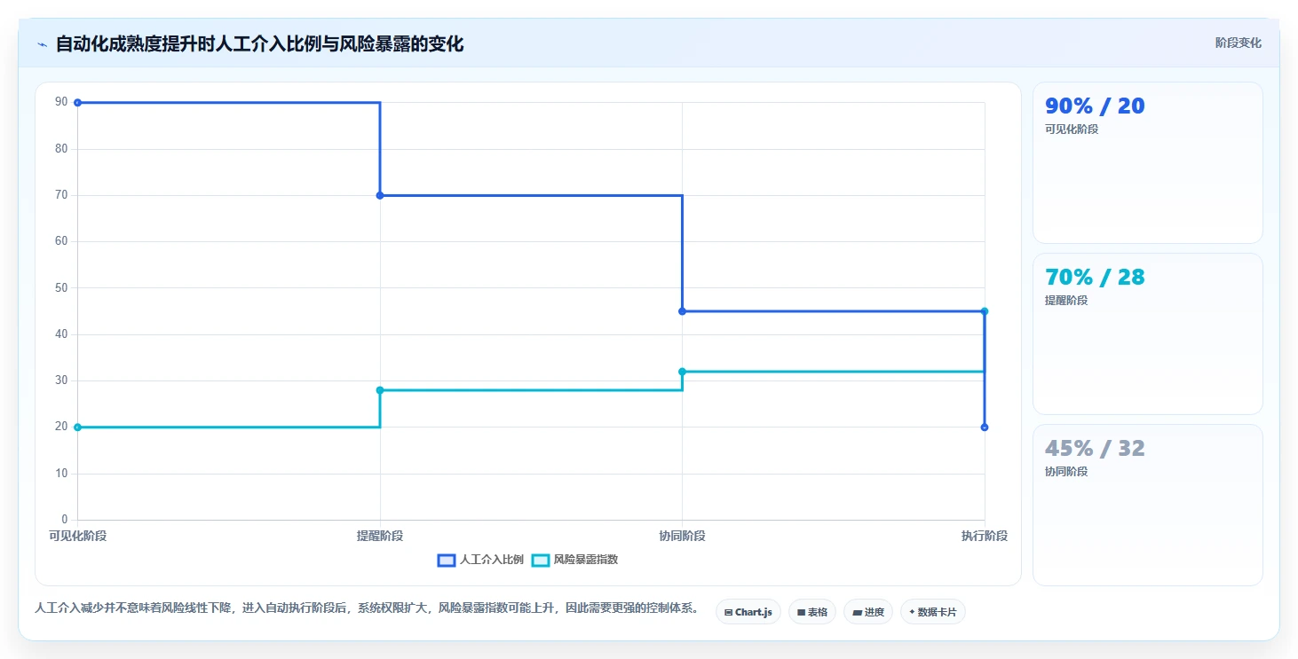This screenshot has width=1298, height=659.
Task: Click the blue data point at 执行阶段 value 20
Action: click(x=985, y=428)
